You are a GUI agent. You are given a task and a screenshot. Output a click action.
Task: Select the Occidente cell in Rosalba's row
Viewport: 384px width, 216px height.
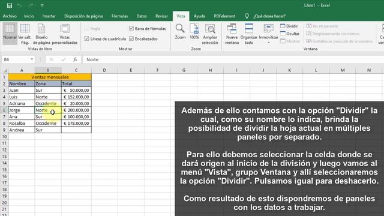click(48, 124)
